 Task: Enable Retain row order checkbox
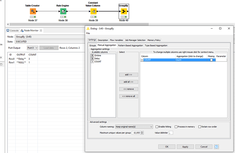(x=200, y=127)
